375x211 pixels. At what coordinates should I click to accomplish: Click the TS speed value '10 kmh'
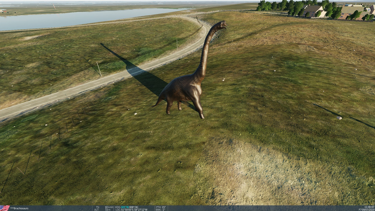coord(109,207)
